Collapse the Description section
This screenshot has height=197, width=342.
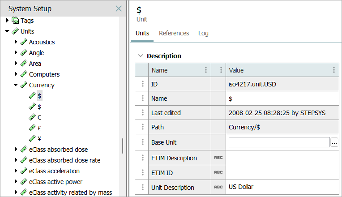[141, 56]
